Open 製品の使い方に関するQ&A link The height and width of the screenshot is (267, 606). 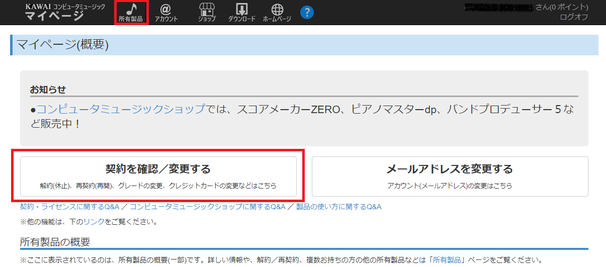click(x=338, y=207)
